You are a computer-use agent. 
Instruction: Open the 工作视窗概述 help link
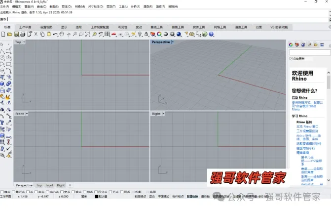[x=307, y=131]
